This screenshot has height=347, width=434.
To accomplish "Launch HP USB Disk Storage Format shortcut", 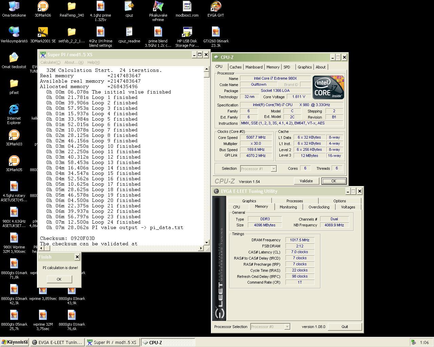I will (187, 37).
